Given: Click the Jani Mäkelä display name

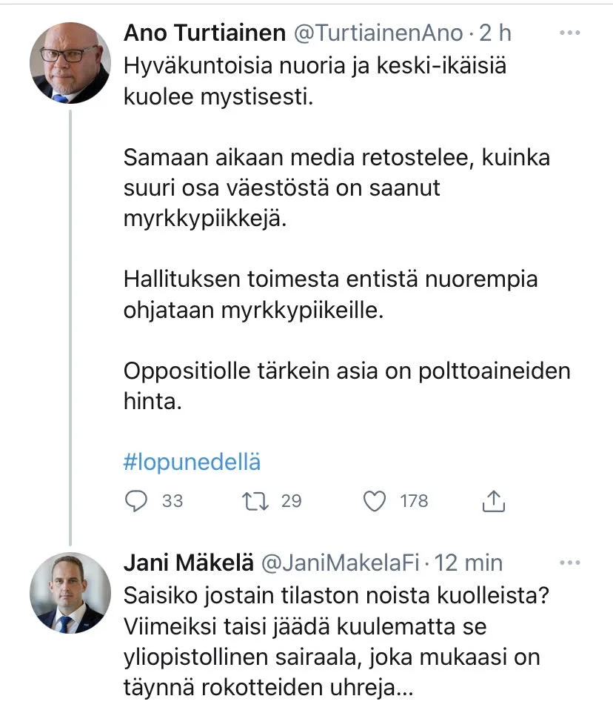Looking at the screenshot, I should [x=187, y=563].
